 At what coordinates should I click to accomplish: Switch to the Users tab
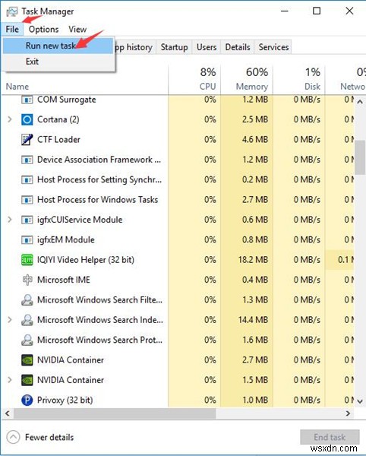point(207,47)
